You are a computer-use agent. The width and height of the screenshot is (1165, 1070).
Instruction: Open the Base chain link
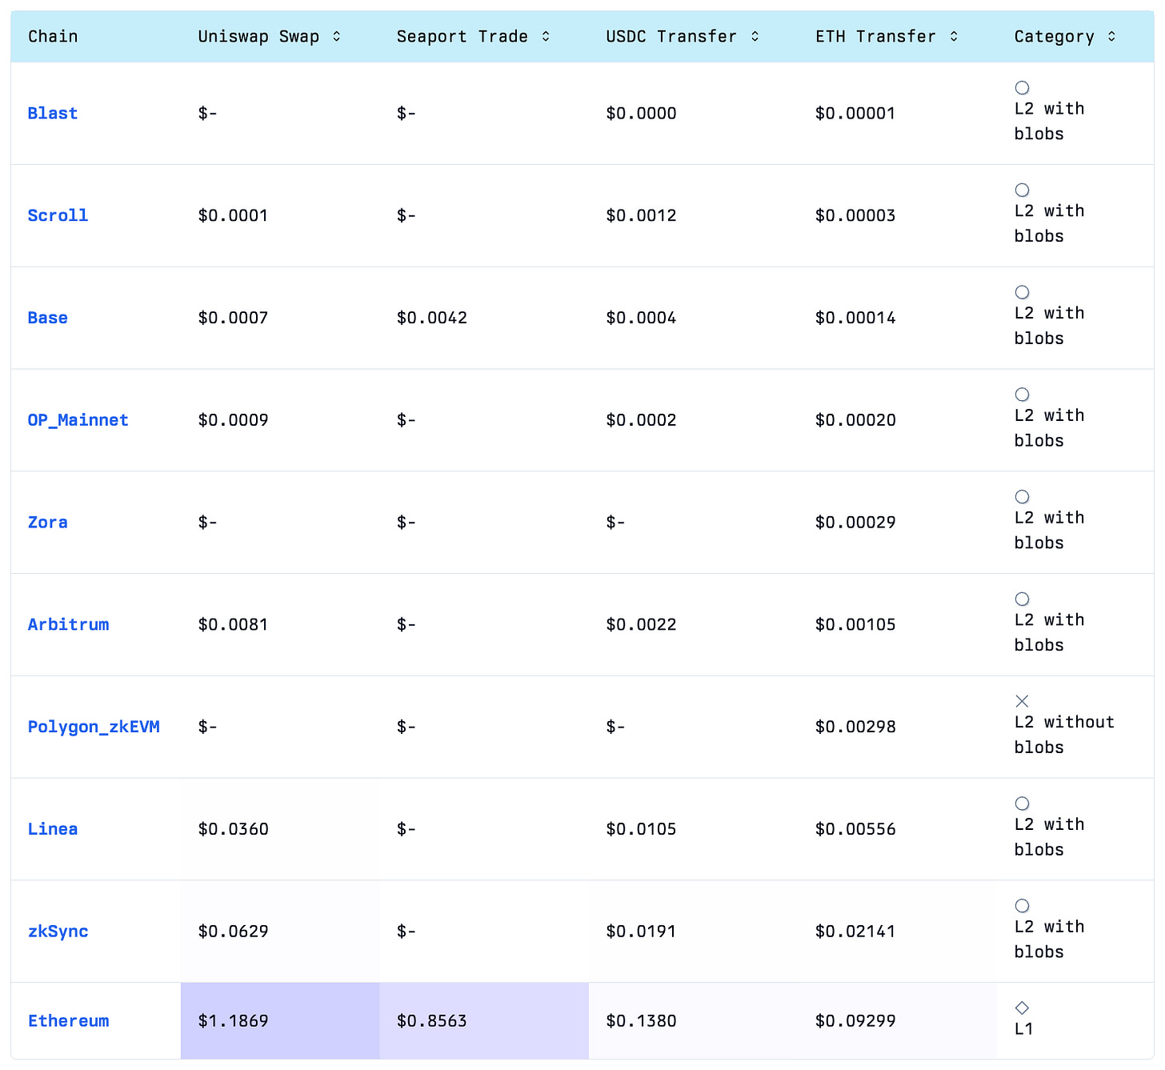click(48, 319)
